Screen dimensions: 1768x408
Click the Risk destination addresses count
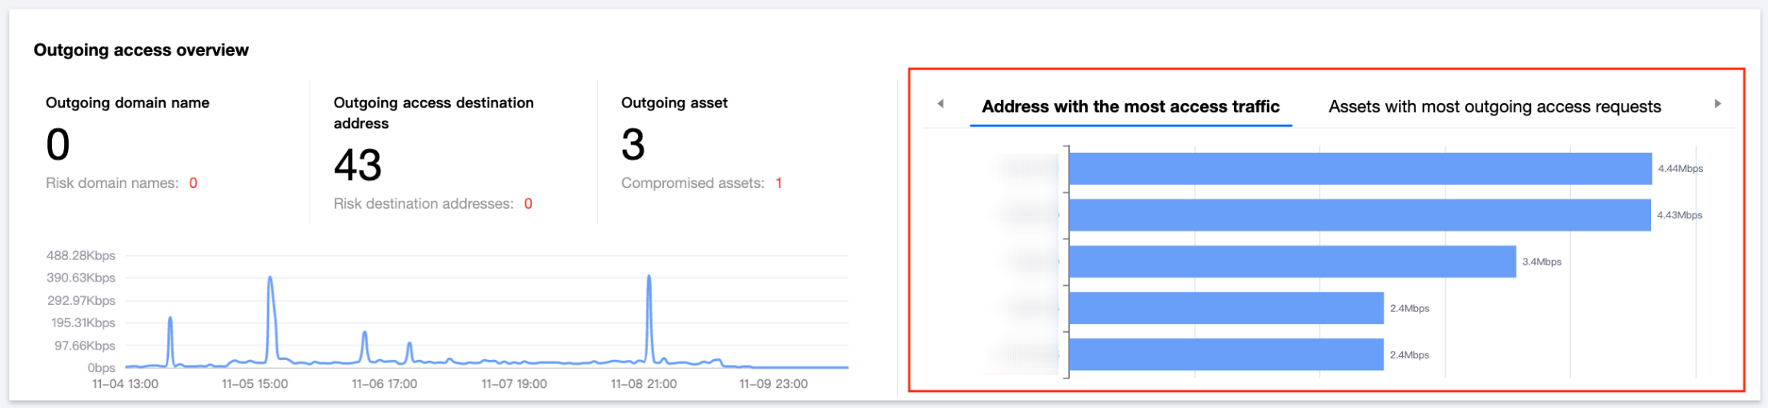pos(528,204)
